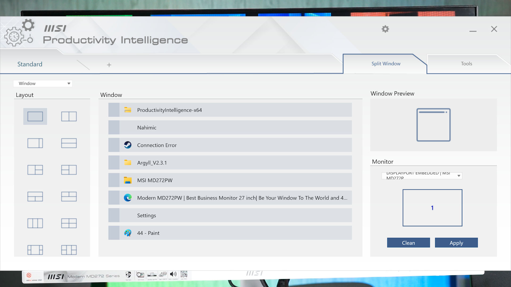Screen dimensions: 511x287
Task: Select the Modern MD272PW Best Business Monitor entry
Action: coord(230,198)
